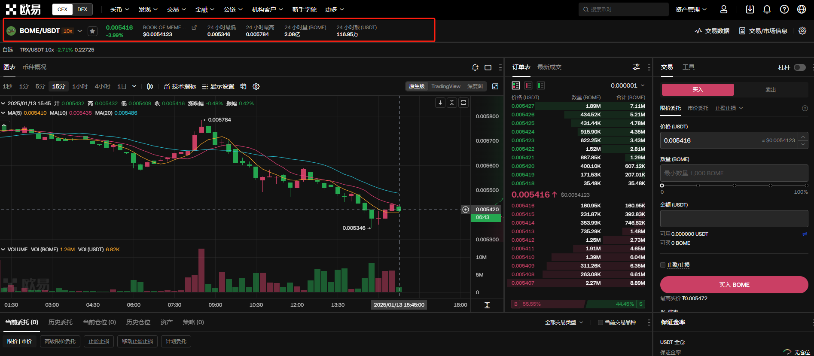This screenshot has width=814, height=356.
Task: Expand the BOME/USDT pair selector
Action: coord(80,31)
